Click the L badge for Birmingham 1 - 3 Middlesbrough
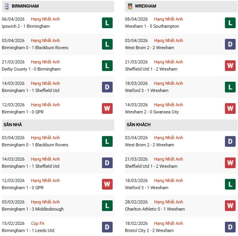238x236 pixels. (107, 205)
